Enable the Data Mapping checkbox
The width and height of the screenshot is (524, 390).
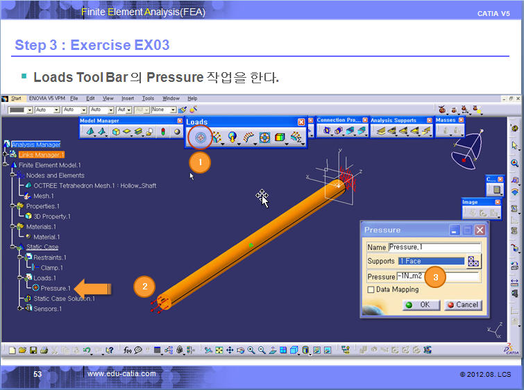coord(371,289)
